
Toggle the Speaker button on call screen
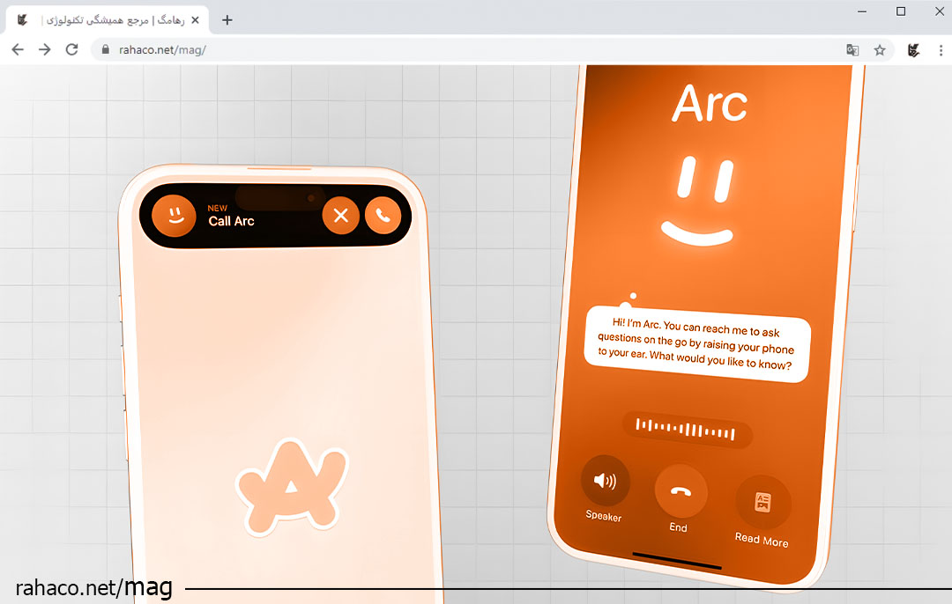click(605, 481)
